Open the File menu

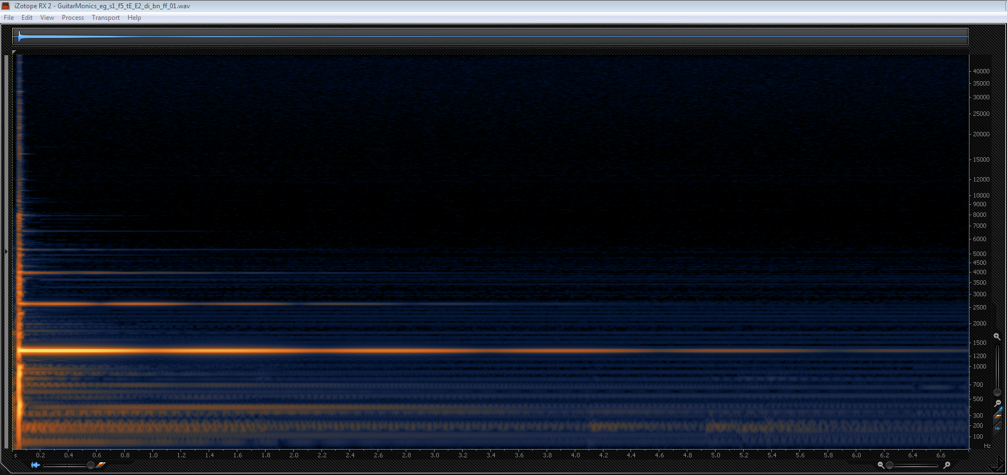pos(9,18)
